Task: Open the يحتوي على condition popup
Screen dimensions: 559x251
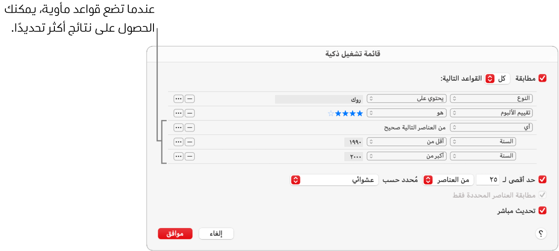Action: click(407, 99)
